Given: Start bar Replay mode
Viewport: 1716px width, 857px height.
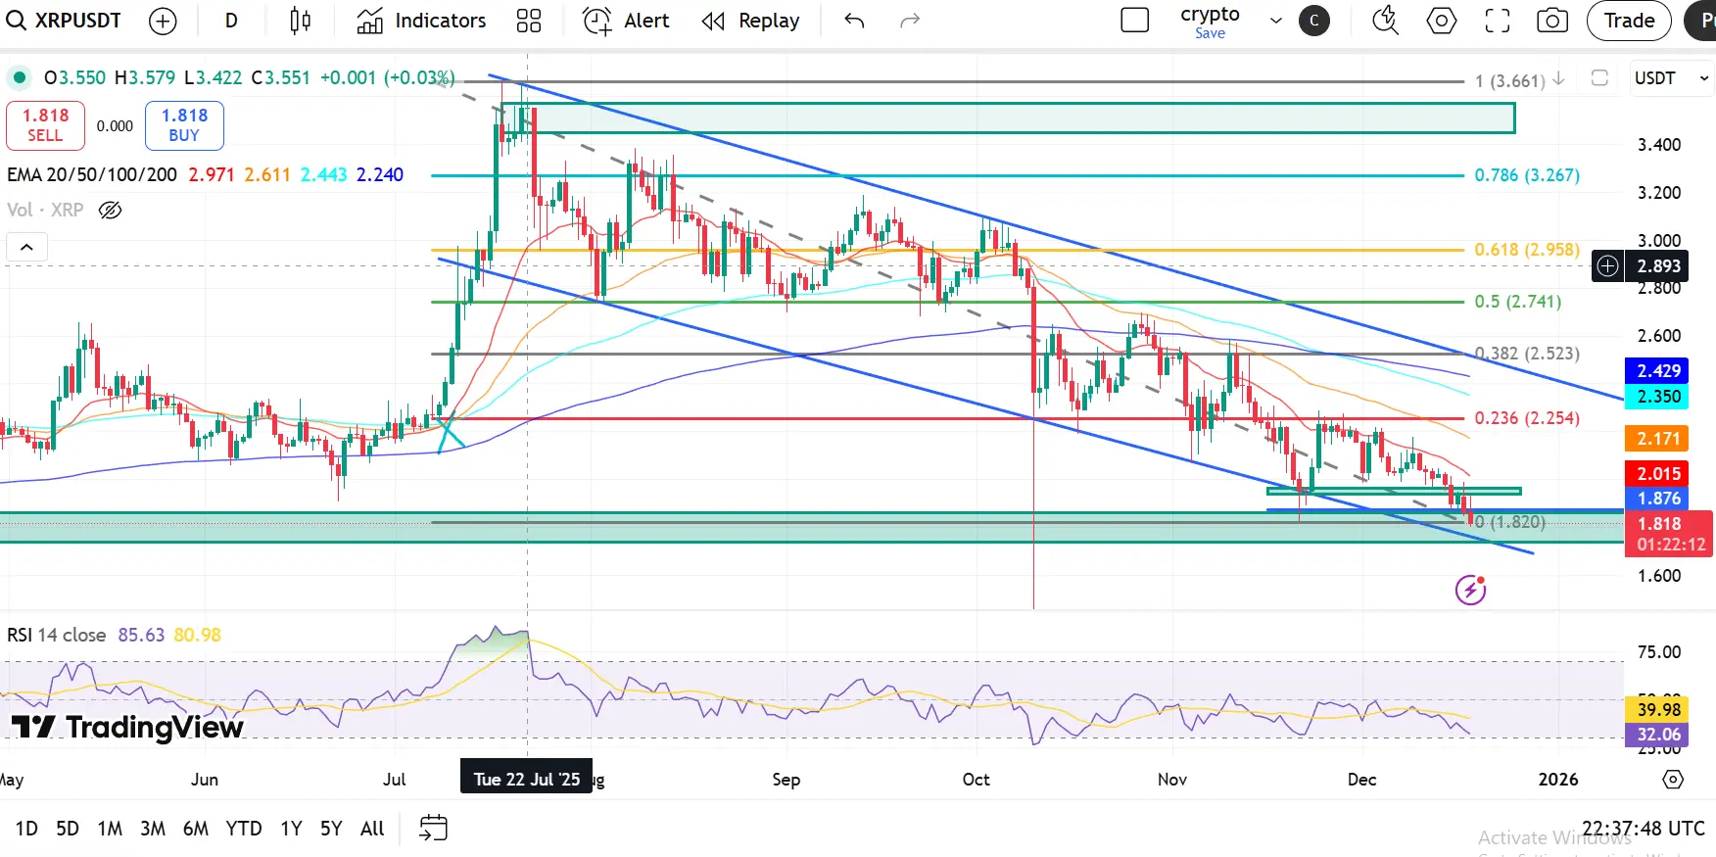Looking at the screenshot, I should tap(751, 21).
